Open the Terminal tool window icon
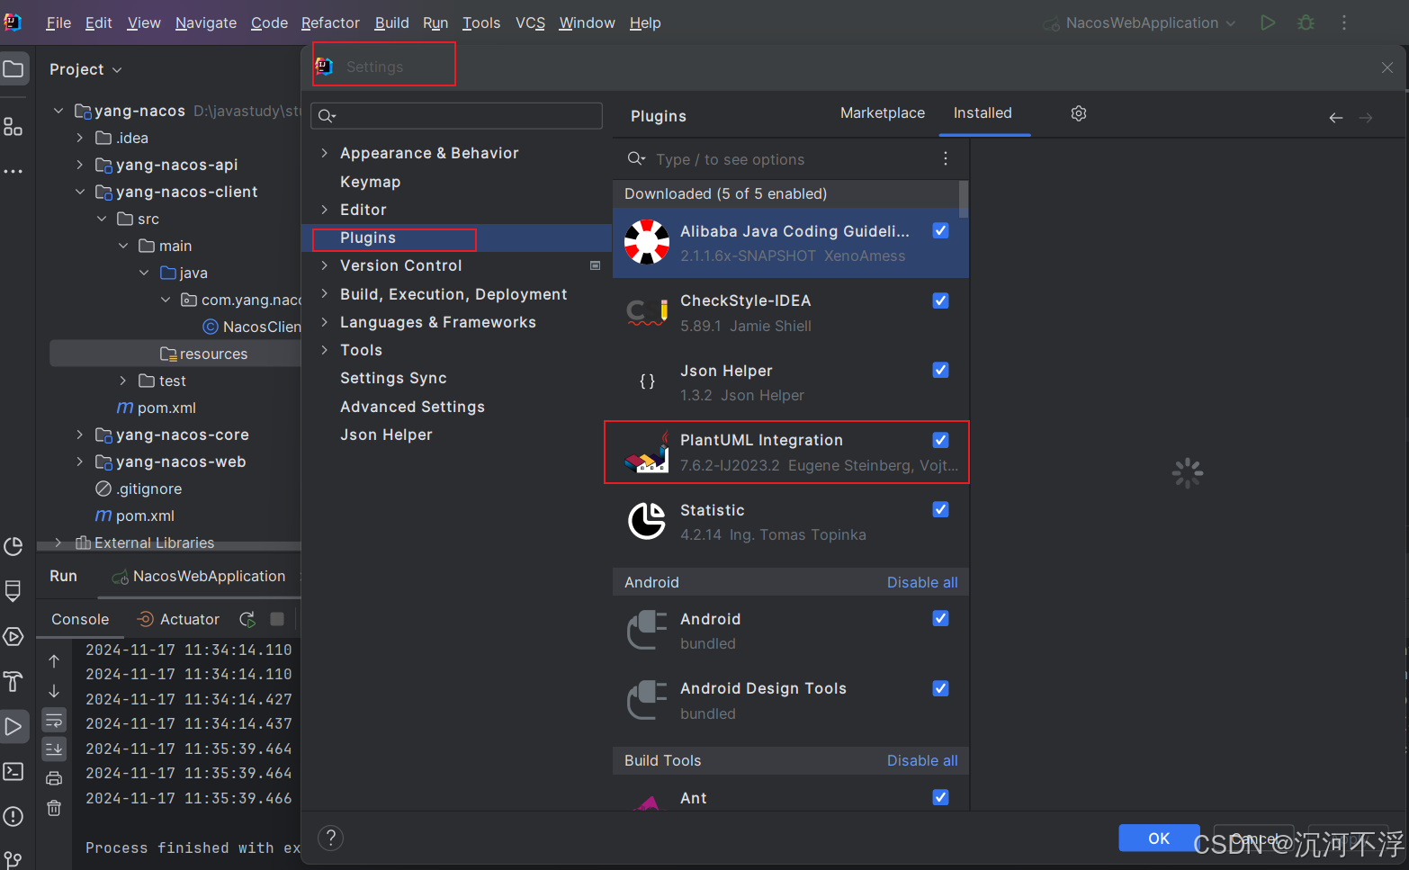Image resolution: width=1409 pixels, height=870 pixels. coord(13,771)
